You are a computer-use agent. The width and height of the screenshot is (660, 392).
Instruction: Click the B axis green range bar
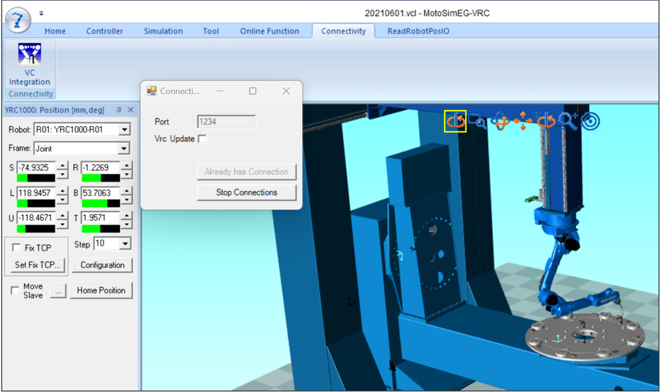(x=101, y=203)
